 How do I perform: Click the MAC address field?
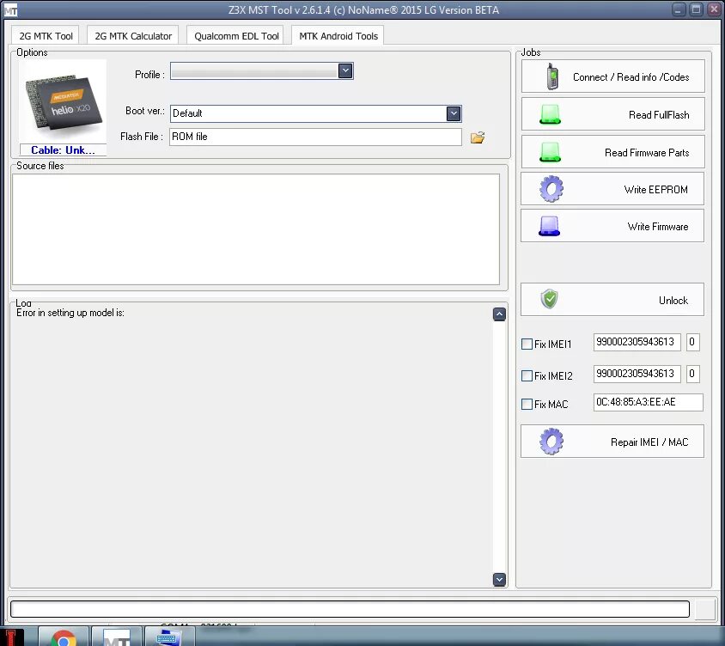(x=649, y=402)
